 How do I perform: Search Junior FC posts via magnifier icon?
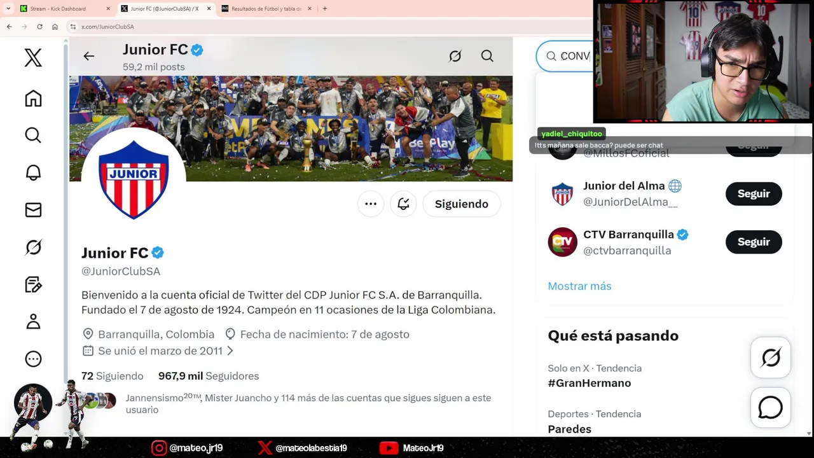487,56
